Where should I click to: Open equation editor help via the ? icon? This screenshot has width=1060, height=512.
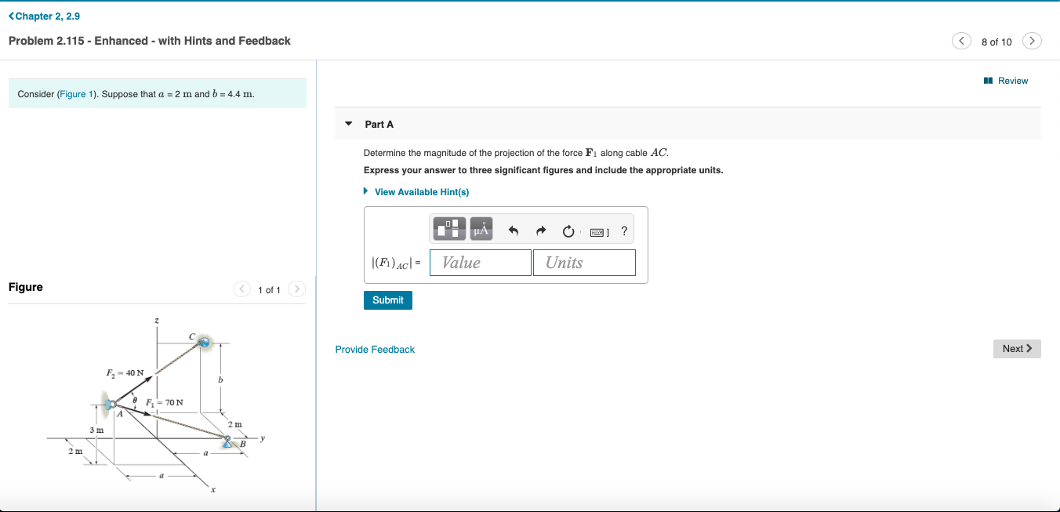coord(624,231)
